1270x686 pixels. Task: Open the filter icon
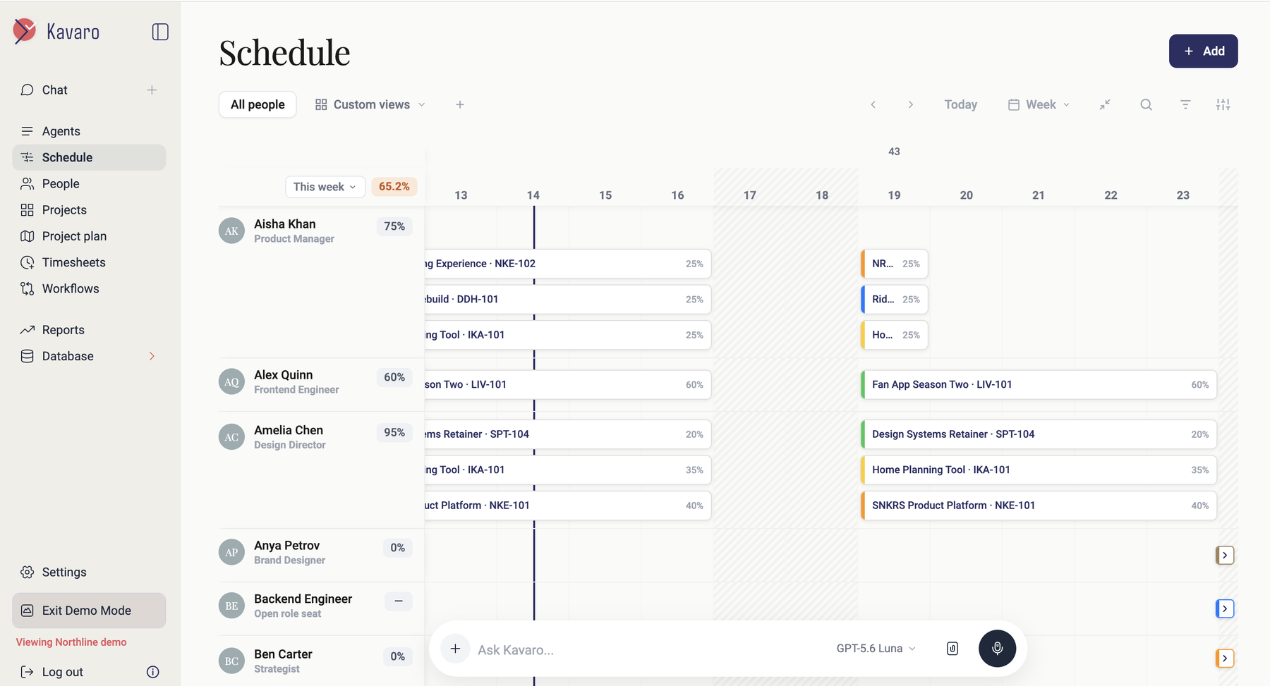(x=1185, y=104)
